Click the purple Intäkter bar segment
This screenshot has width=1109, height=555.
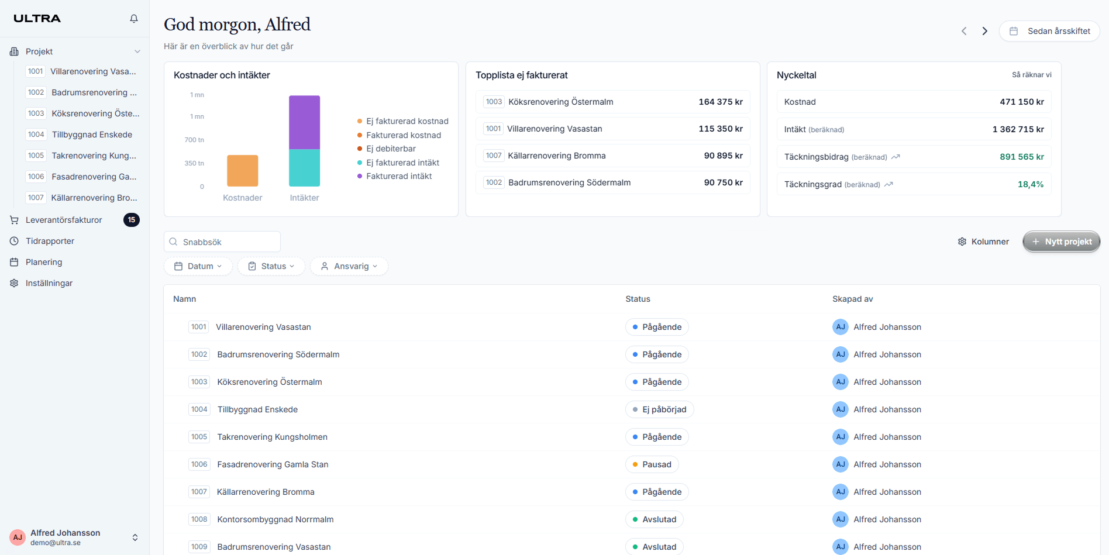point(304,122)
